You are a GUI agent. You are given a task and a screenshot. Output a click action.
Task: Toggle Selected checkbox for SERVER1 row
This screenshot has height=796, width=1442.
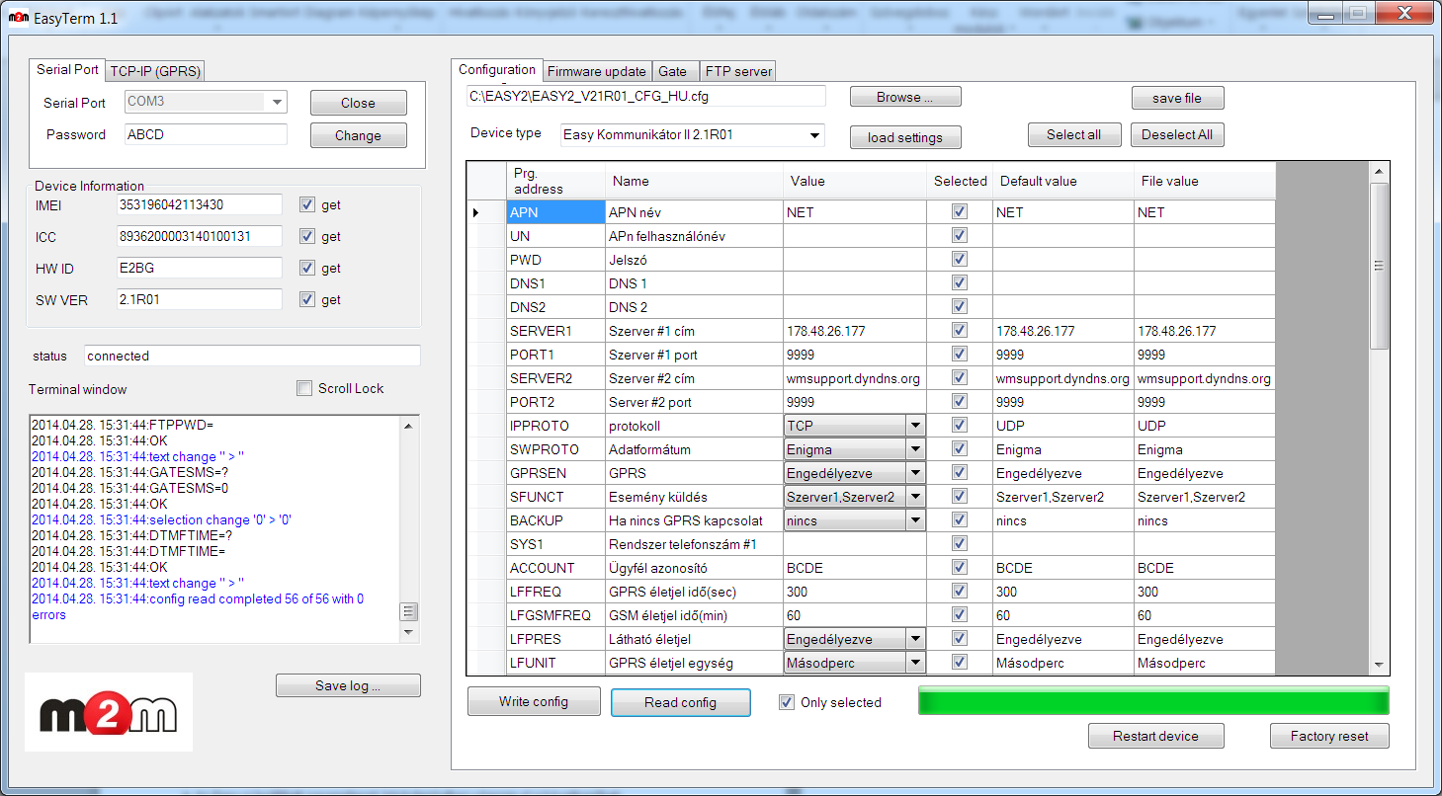tap(959, 331)
